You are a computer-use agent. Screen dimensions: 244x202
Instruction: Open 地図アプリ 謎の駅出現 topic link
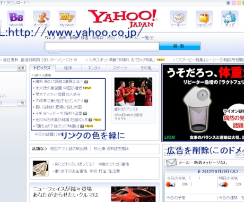(69, 148)
